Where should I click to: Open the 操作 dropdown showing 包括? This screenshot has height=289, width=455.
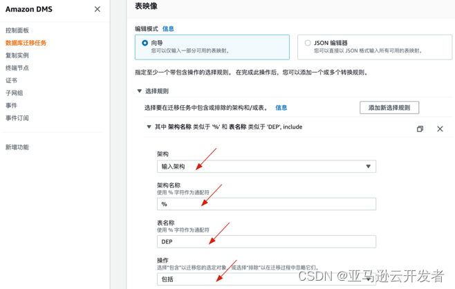[266, 279]
